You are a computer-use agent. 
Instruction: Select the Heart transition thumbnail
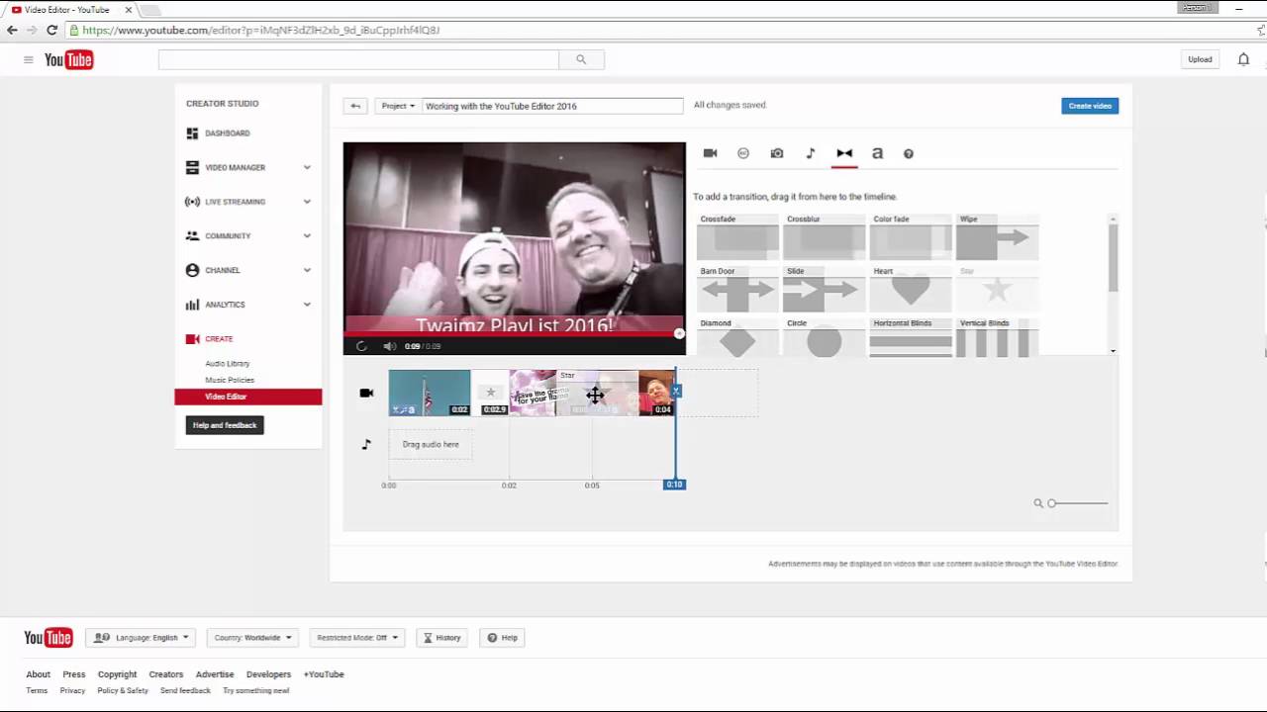point(911,289)
